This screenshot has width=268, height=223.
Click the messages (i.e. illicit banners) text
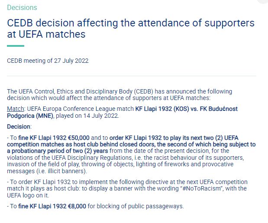pos(47,171)
